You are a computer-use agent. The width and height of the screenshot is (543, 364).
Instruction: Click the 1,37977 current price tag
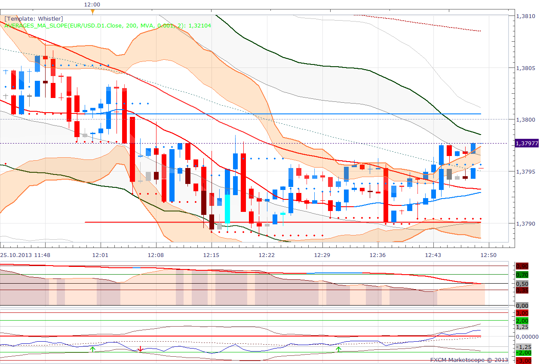pyautogui.click(x=526, y=143)
